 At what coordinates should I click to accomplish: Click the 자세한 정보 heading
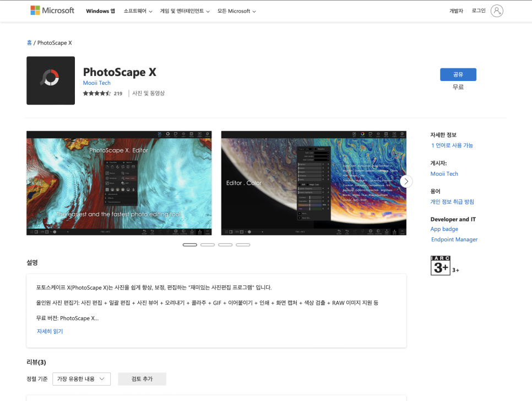[x=443, y=135]
